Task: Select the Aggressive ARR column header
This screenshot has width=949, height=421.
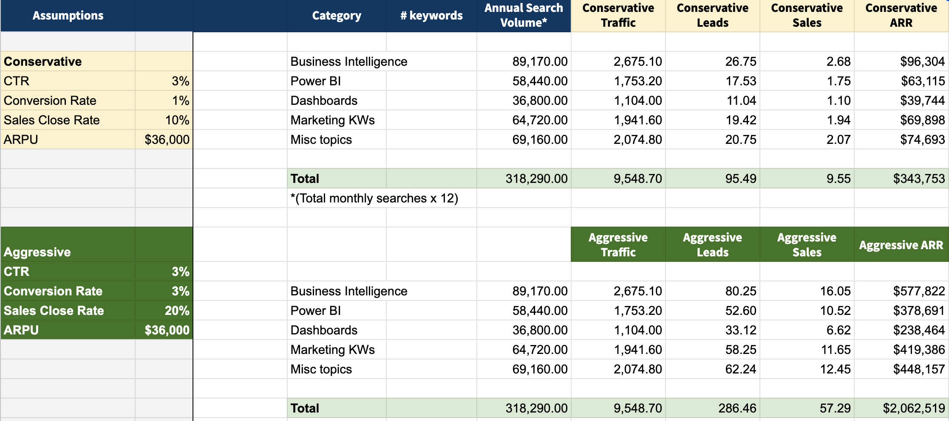Action: click(901, 245)
